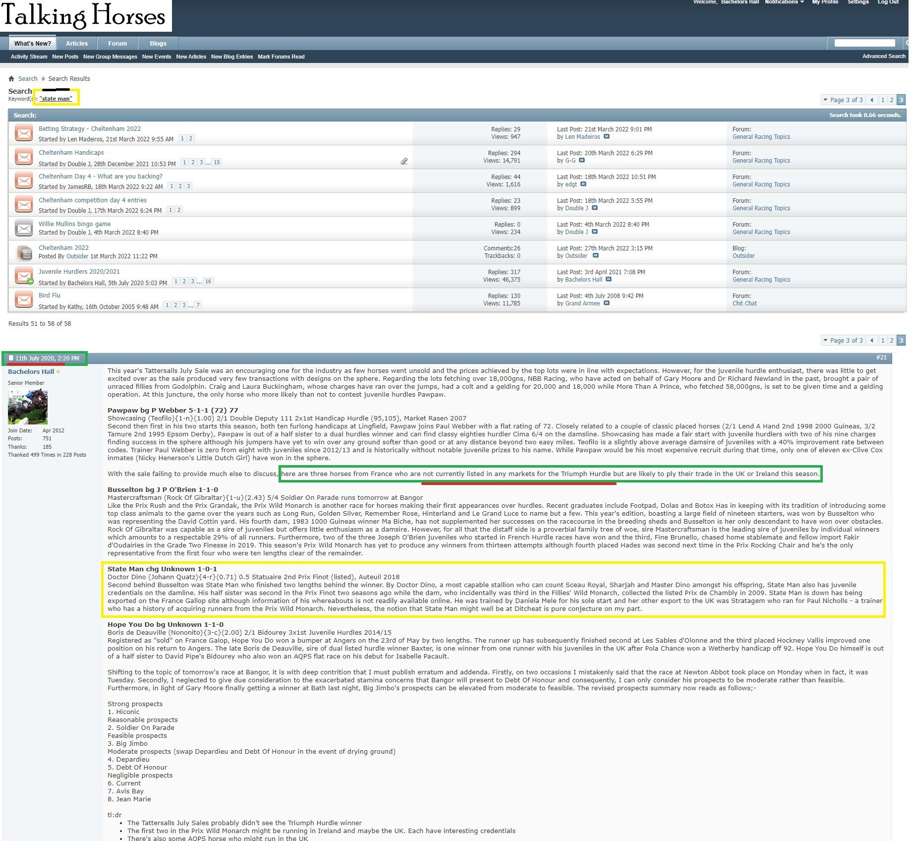Click the Juvenile Hurdlers thread envelope icon
The height and width of the screenshot is (841, 912).
click(x=24, y=276)
